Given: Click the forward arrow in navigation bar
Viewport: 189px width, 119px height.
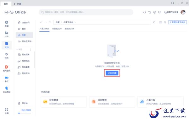Looking at the screenshot, I should click(46, 22).
